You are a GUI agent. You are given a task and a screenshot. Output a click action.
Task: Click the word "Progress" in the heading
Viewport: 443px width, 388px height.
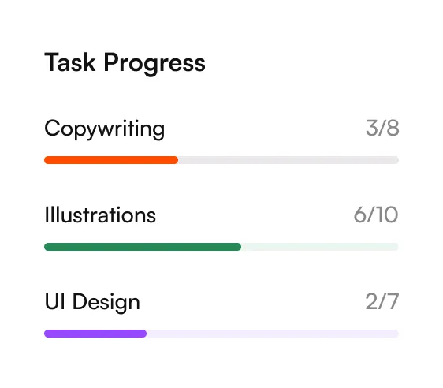point(154,64)
